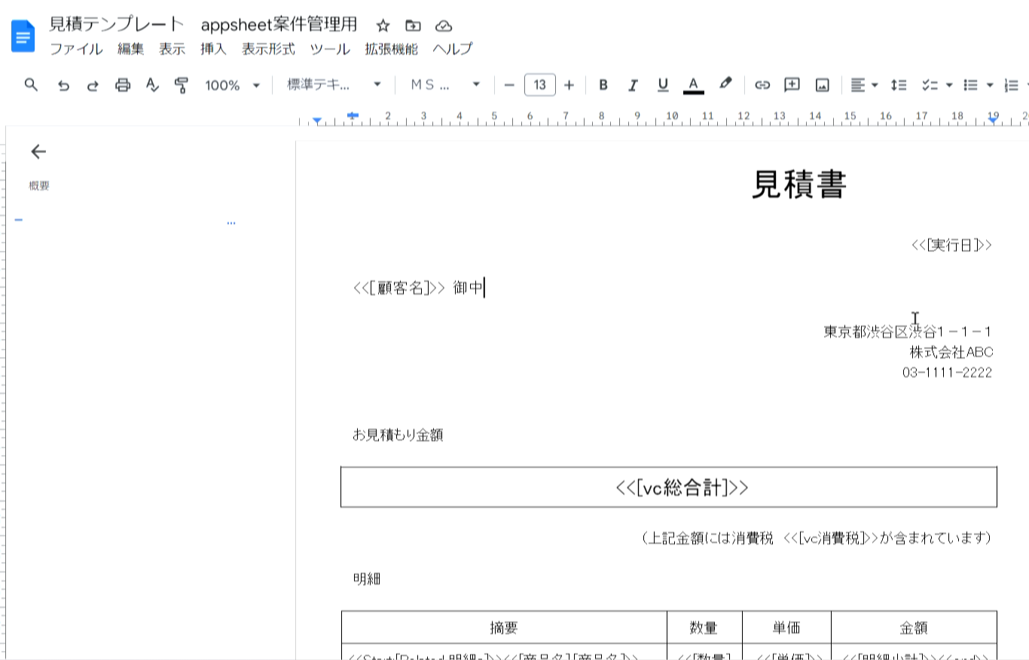Viewport: 1029px width, 660px height.
Task: Open the 編集 menu
Action: point(130,49)
